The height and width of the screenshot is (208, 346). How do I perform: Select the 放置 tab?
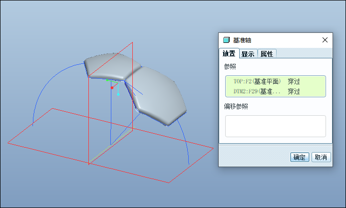[x=229, y=53]
